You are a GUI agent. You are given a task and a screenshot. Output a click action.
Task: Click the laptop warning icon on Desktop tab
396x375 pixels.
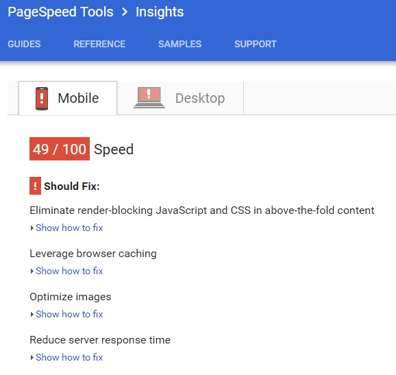click(149, 97)
